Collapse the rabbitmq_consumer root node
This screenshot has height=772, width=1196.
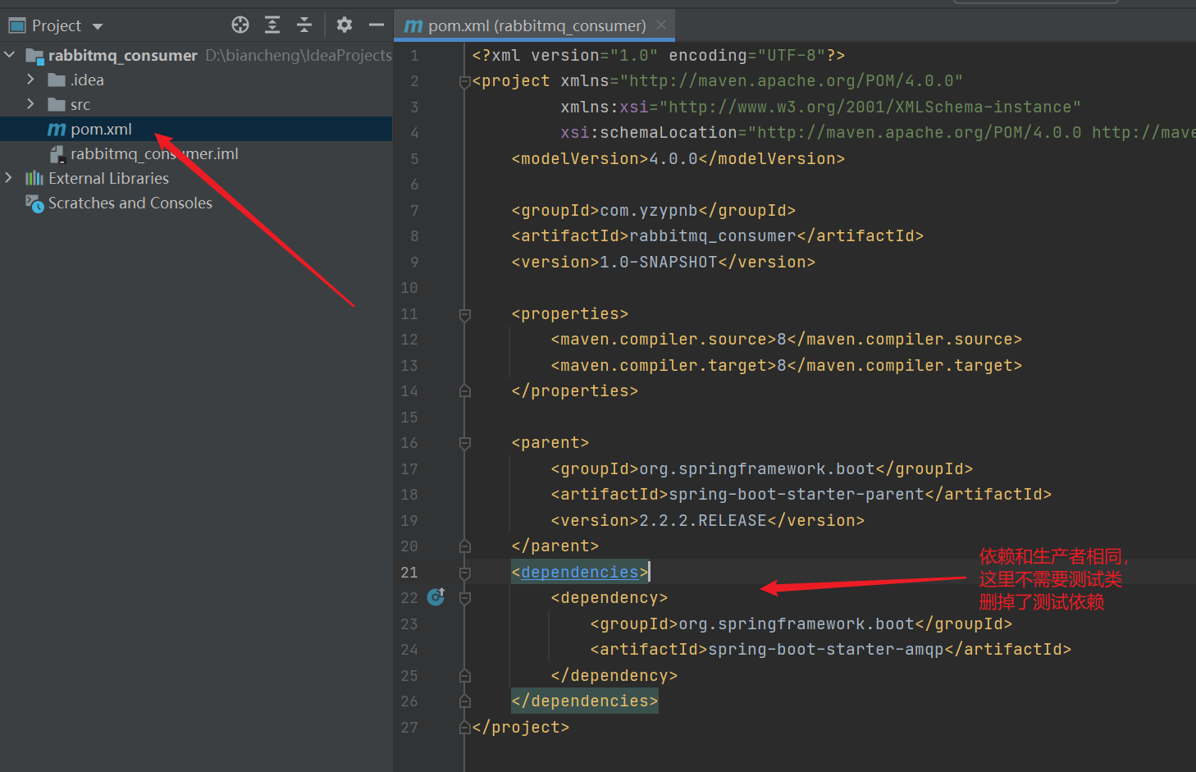click(x=10, y=55)
